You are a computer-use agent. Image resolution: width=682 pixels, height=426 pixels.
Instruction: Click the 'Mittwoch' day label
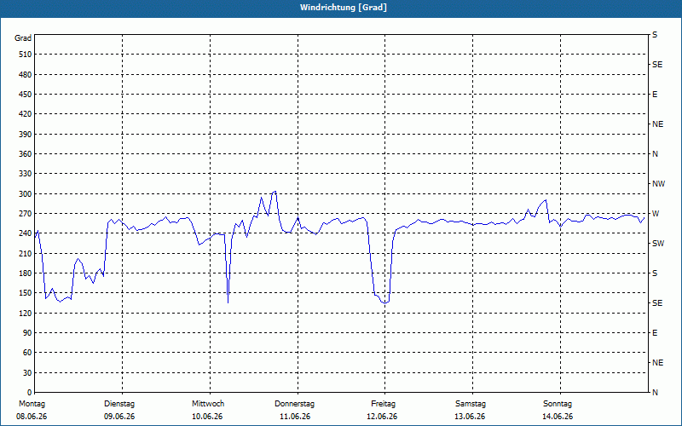208,404
